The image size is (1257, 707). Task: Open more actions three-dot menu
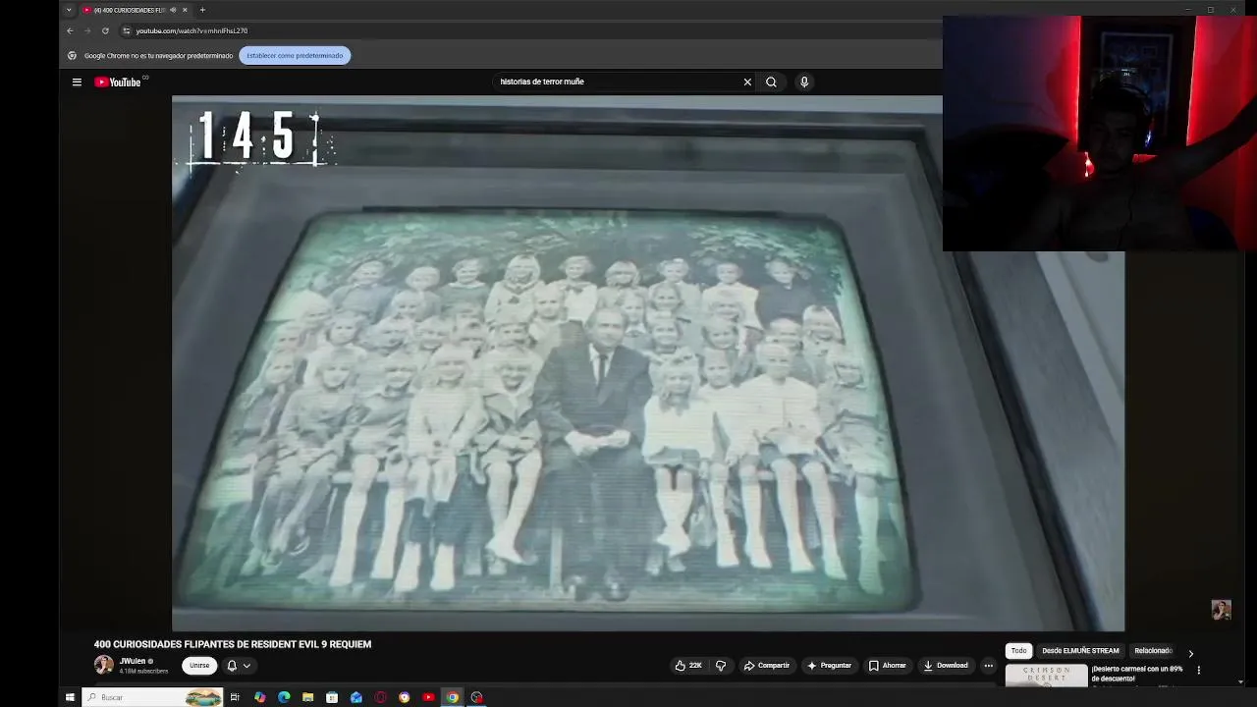click(x=989, y=666)
